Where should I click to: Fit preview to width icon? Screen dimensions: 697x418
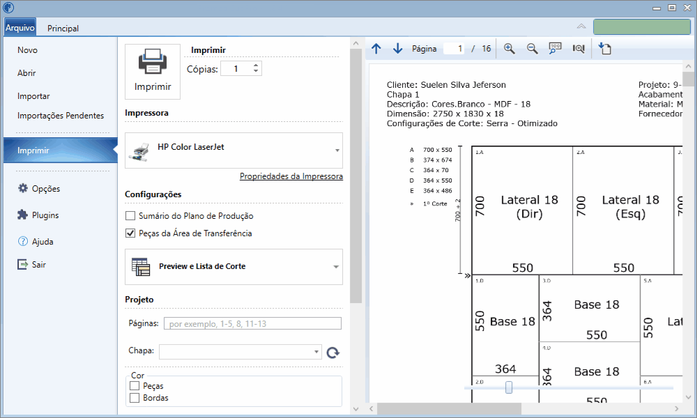click(579, 49)
